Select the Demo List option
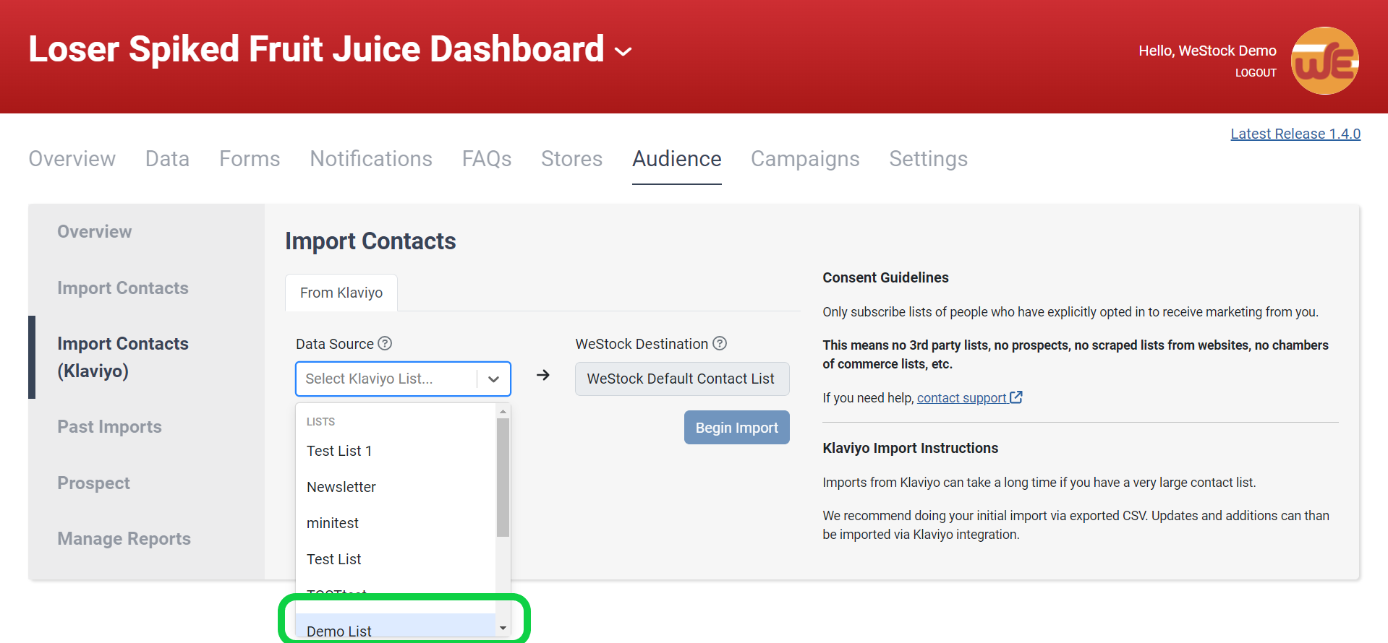This screenshot has height=643, width=1388. [x=396, y=627]
